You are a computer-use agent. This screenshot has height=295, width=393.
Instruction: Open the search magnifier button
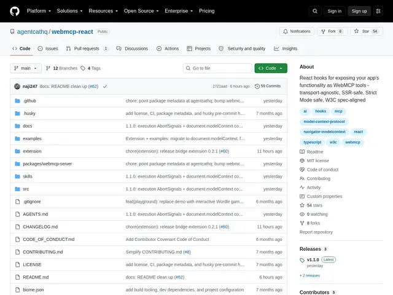coord(315,11)
